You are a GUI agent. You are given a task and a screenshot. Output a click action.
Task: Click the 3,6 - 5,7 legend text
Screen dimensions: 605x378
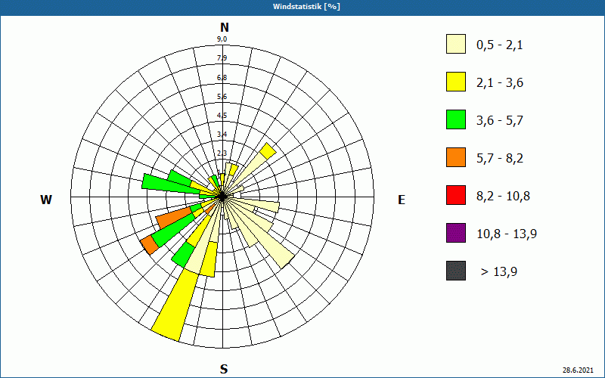click(500, 120)
